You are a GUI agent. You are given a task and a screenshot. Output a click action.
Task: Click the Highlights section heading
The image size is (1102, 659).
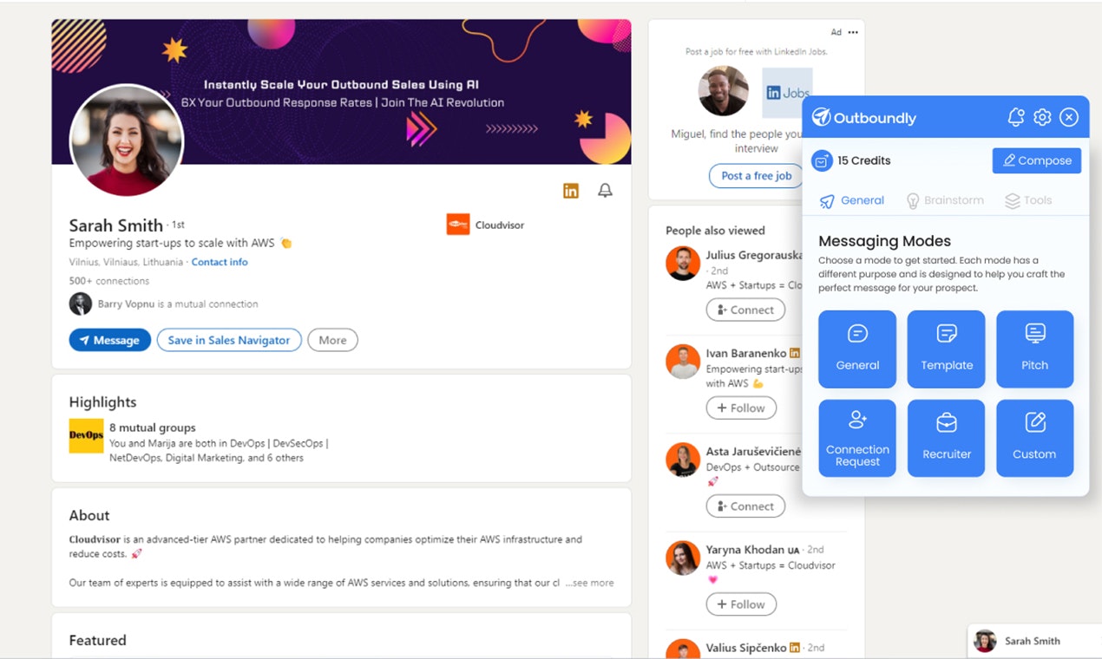pos(103,402)
